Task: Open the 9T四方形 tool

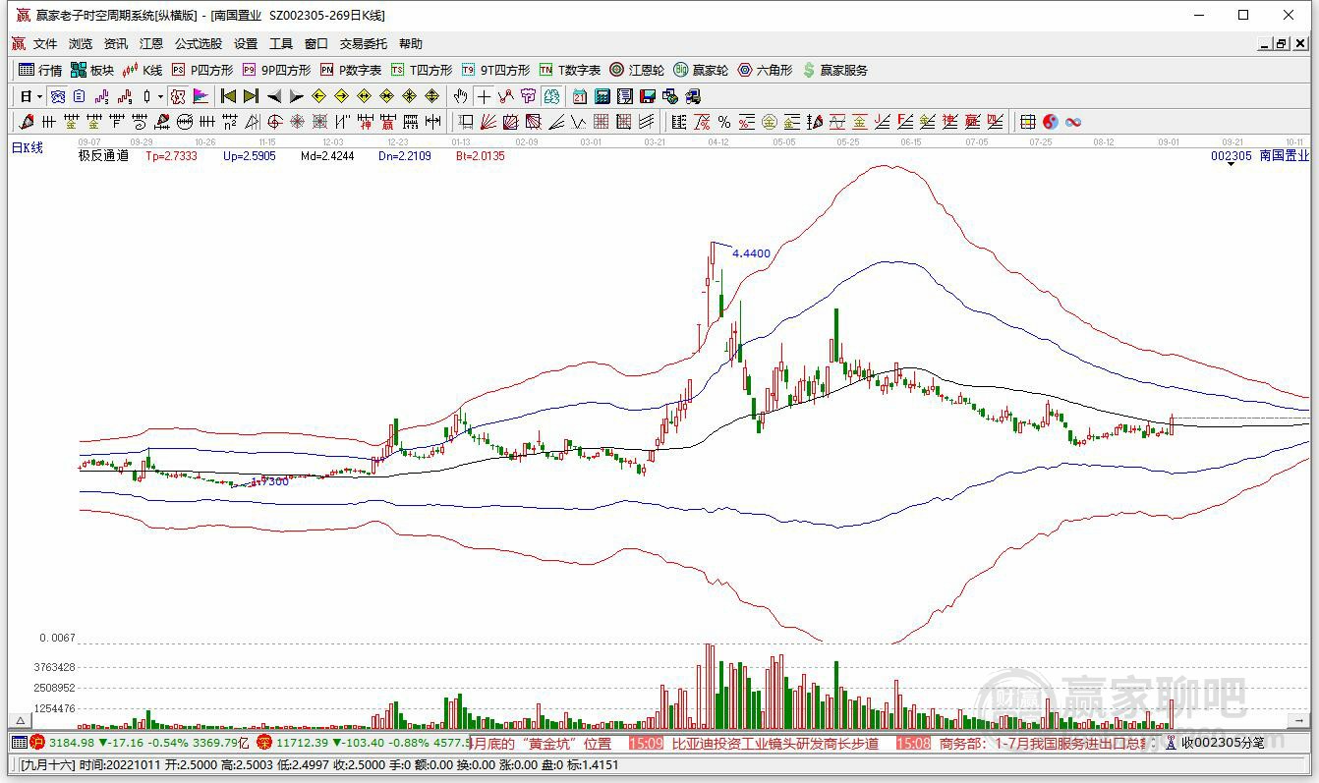Action: coord(495,70)
